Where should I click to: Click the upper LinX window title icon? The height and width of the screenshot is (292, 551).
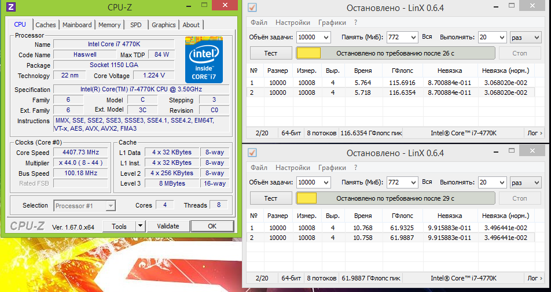coord(252,8)
